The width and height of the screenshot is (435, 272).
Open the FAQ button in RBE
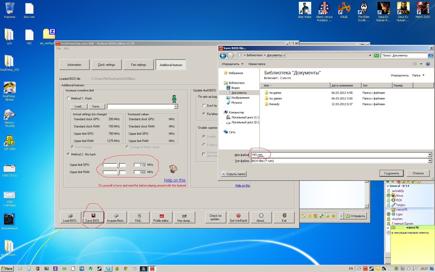[139, 217]
